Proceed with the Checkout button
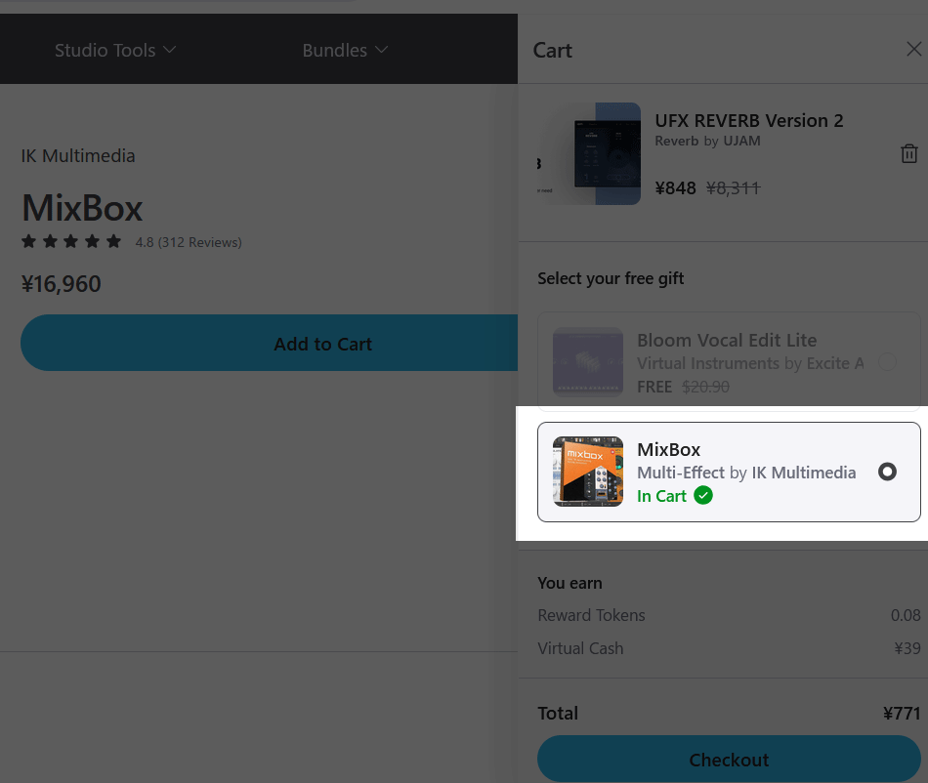This screenshot has width=928, height=783. tap(729, 760)
